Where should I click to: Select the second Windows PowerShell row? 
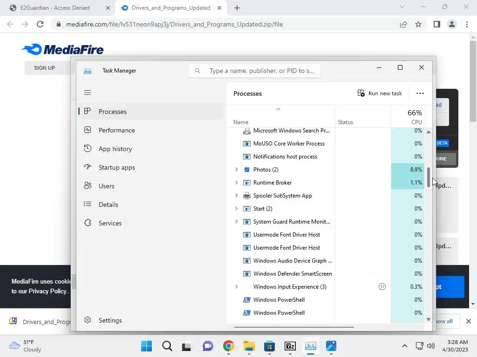[326, 313]
